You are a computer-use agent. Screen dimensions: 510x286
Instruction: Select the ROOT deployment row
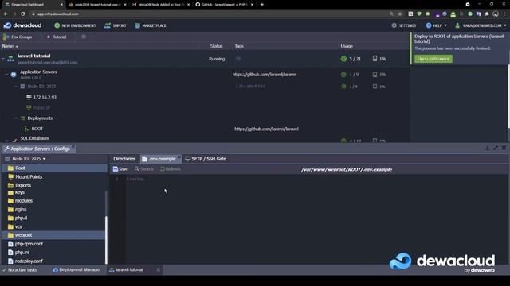pyautogui.click(x=37, y=129)
